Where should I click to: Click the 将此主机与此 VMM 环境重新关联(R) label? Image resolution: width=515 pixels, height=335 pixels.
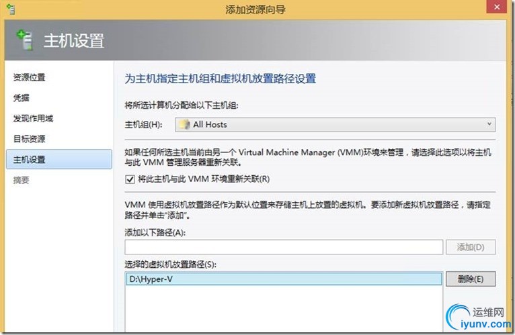(204, 179)
